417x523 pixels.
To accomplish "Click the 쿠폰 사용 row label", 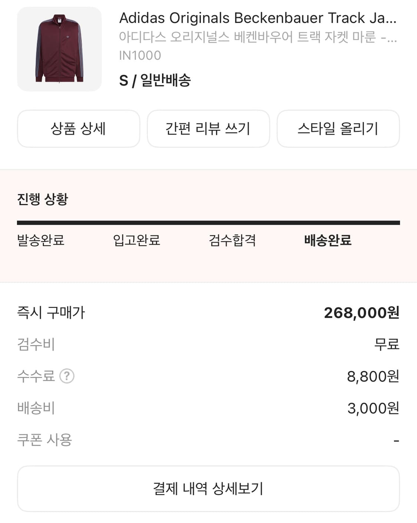I will (x=44, y=440).
